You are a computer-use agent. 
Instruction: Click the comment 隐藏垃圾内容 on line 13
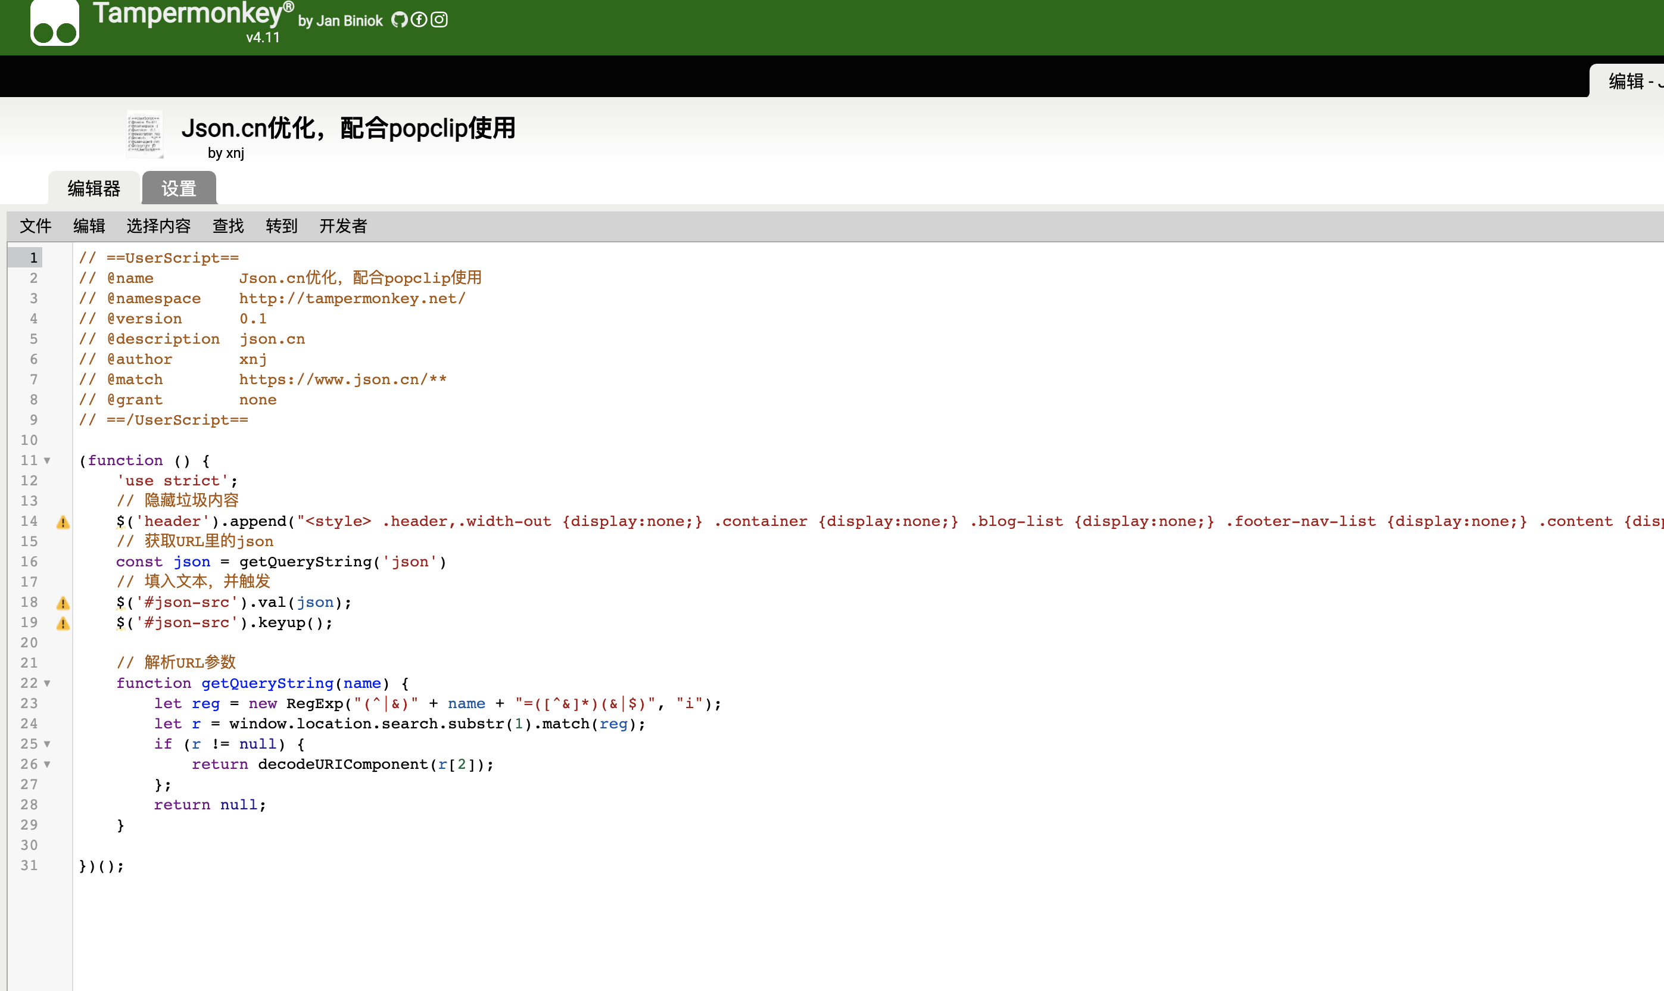(x=177, y=501)
